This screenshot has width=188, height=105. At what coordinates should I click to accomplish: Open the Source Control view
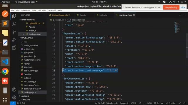(14, 32)
